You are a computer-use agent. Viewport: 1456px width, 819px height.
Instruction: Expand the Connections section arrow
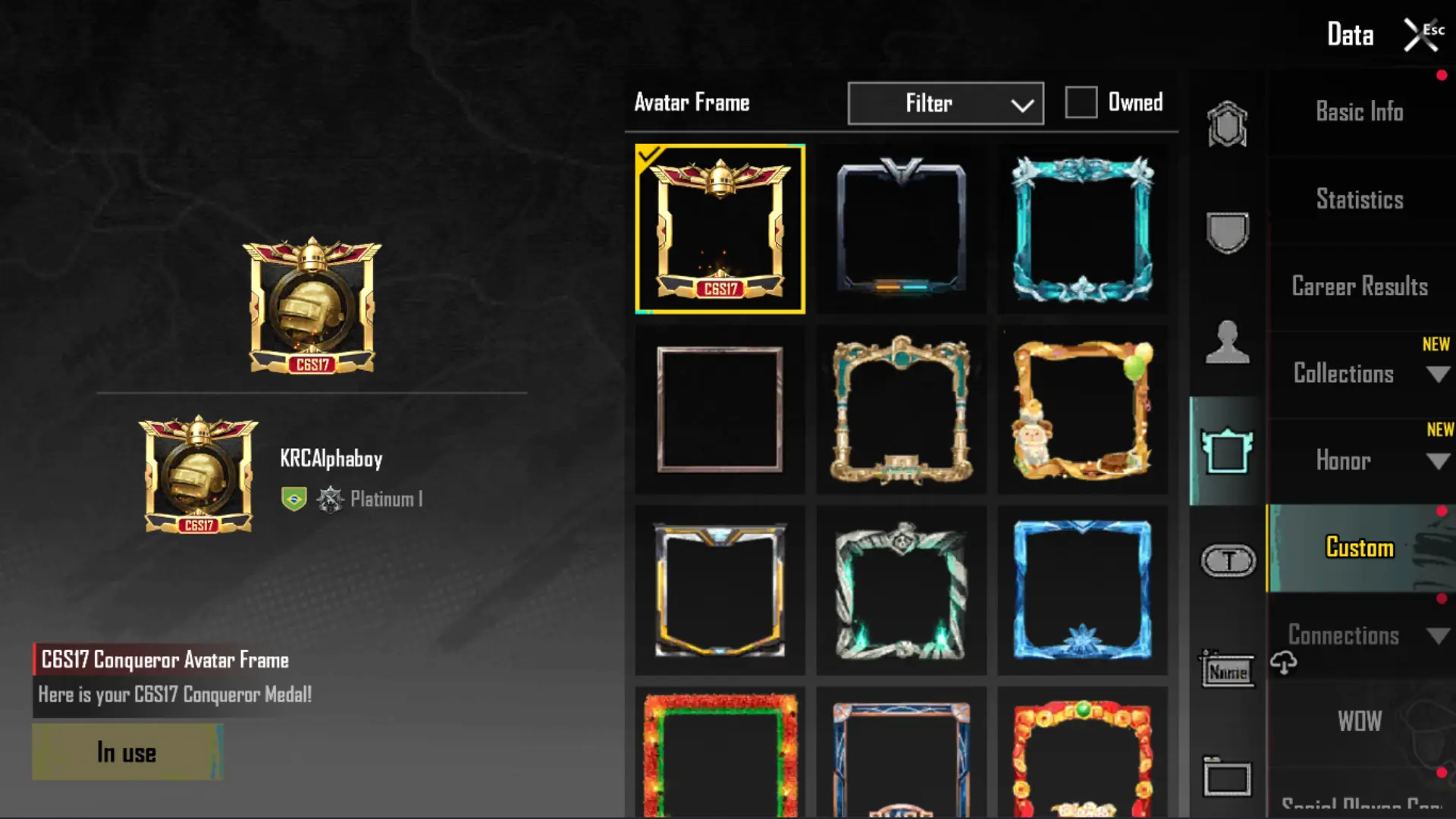tap(1438, 635)
